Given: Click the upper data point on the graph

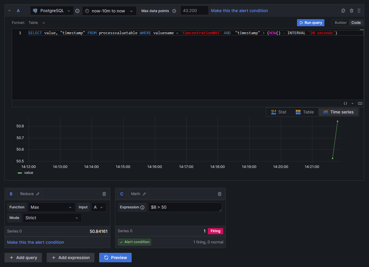Looking at the screenshot, I should coord(337,121).
